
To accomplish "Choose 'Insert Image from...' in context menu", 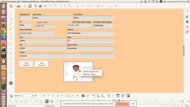I will pos(91,72).
